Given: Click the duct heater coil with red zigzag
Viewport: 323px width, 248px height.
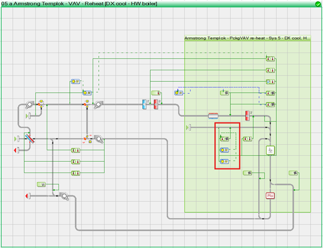Looking at the screenshot, I should (215, 115).
